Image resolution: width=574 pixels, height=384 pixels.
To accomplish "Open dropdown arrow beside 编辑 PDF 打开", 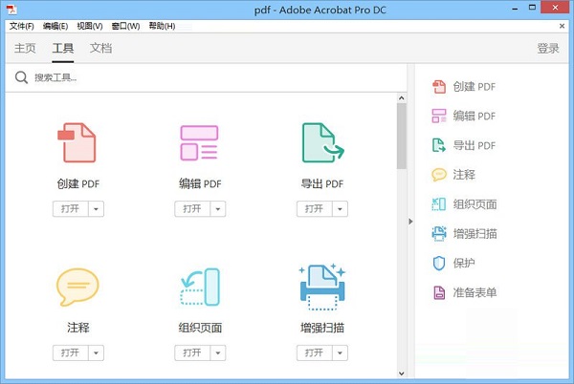I will (218, 209).
